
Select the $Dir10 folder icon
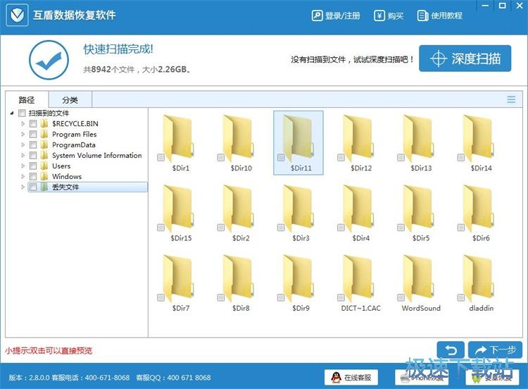[x=238, y=138]
